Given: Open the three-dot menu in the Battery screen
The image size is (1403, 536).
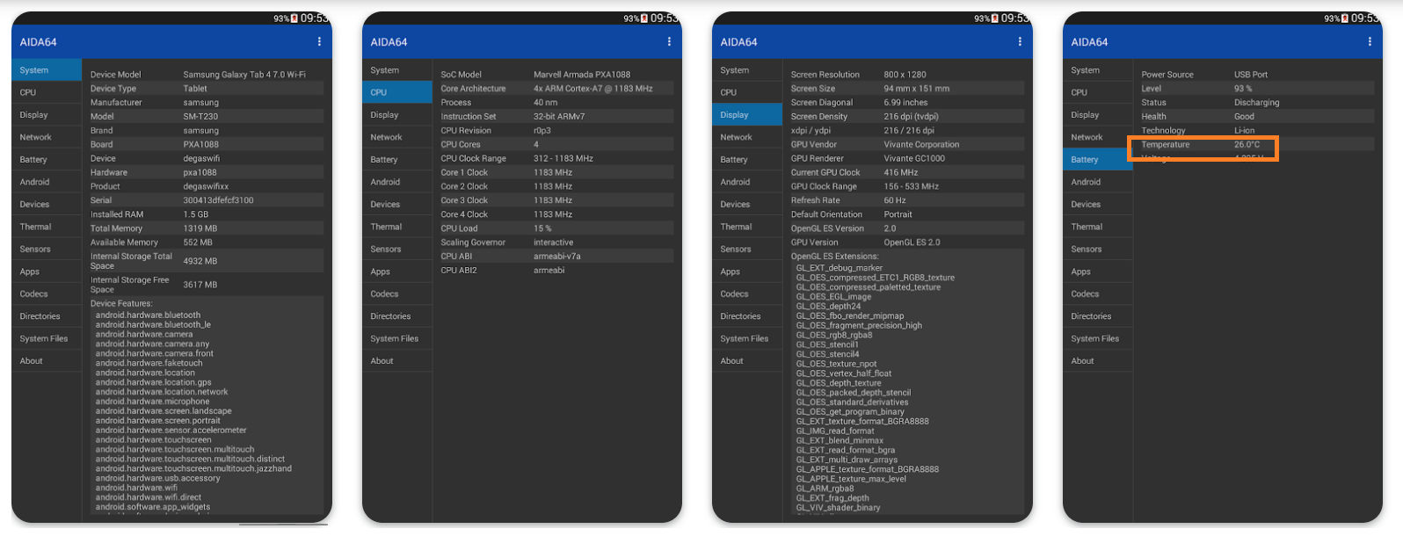Looking at the screenshot, I should [x=1370, y=41].
